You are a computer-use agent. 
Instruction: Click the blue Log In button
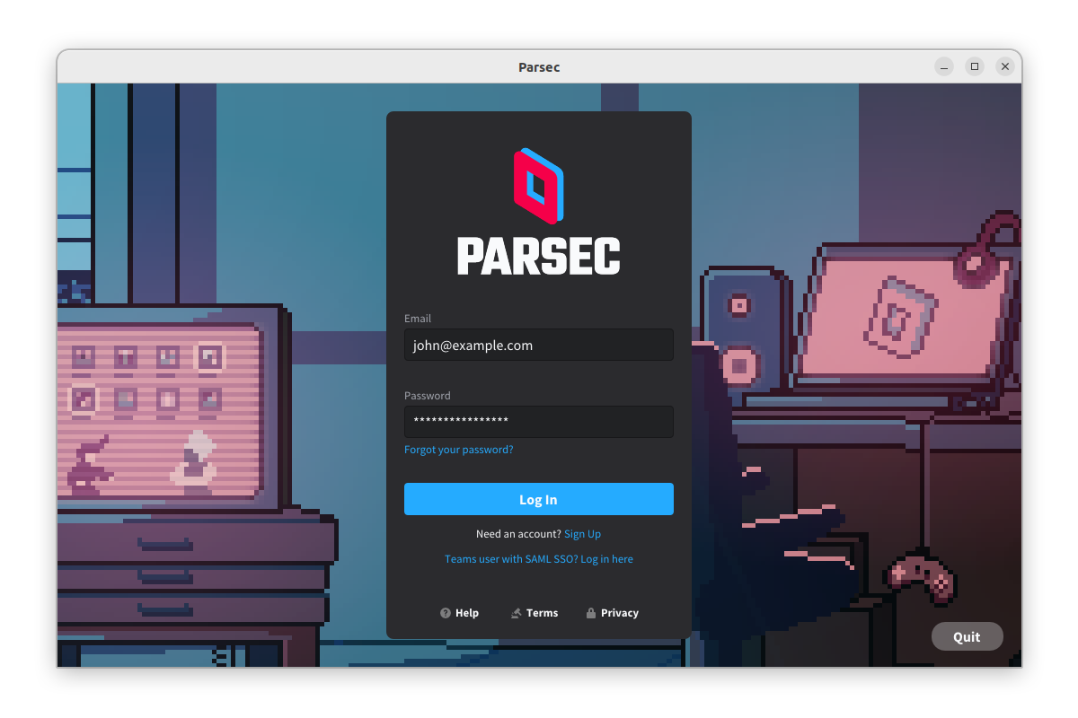pyautogui.click(x=539, y=499)
